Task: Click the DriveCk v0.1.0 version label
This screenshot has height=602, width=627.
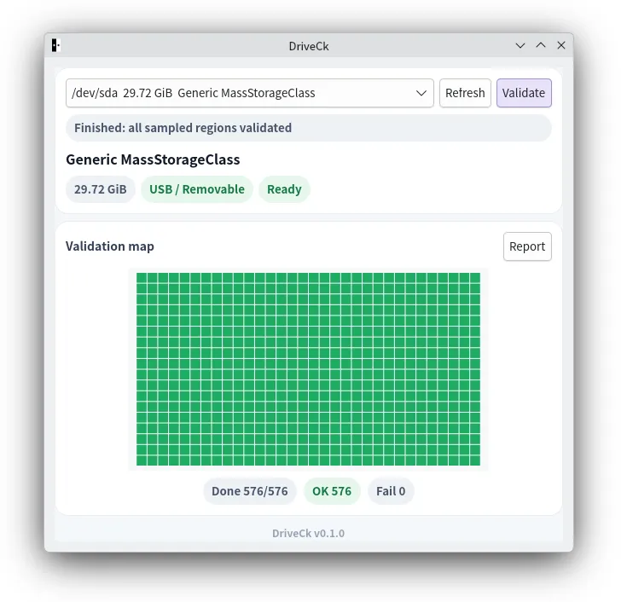Action: click(308, 534)
